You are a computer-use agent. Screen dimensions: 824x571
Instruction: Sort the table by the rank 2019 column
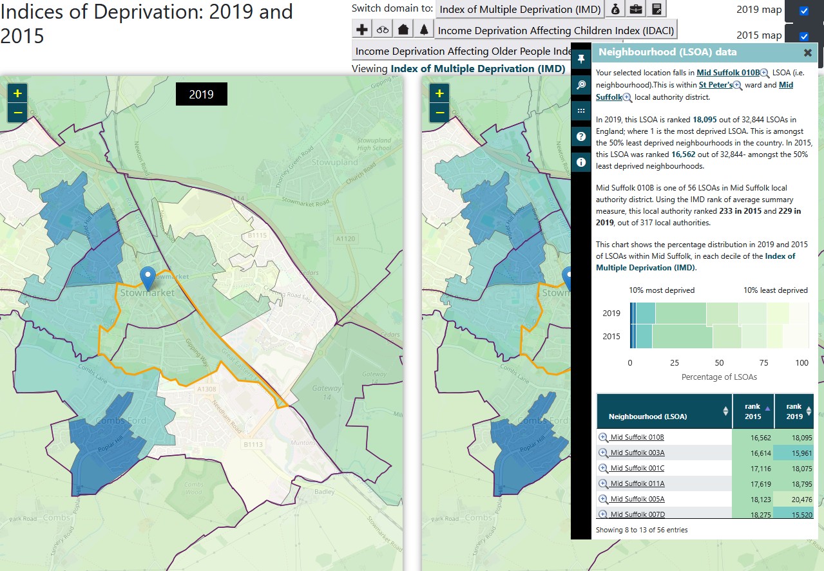794,411
